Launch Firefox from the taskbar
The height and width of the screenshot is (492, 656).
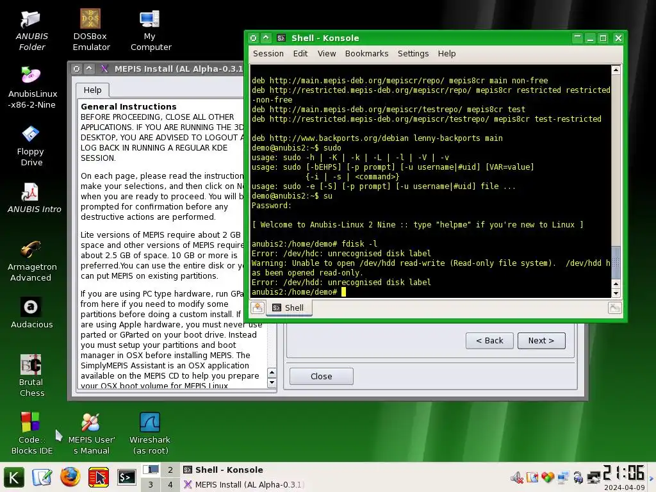(70, 477)
